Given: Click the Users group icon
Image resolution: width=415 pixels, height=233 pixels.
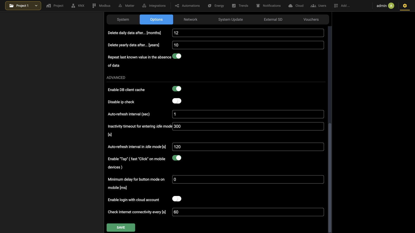Looking at the screenshot, I should tap(313, 6).
